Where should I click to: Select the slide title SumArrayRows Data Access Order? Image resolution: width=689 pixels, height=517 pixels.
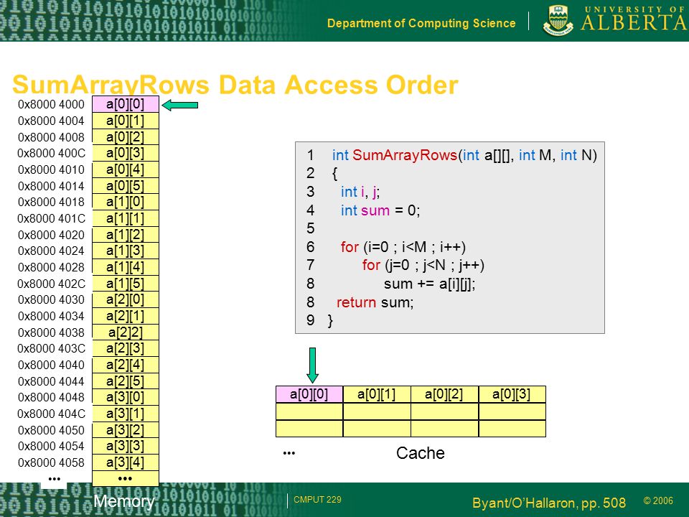click(235, 85)
